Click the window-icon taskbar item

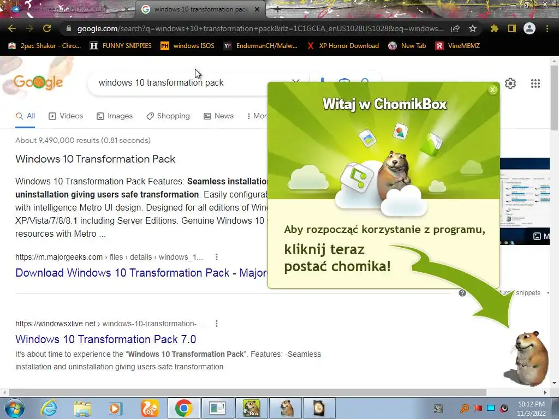point(217,408)
